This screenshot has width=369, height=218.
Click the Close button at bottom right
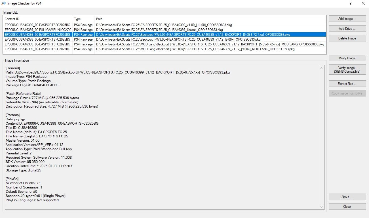[x=347, y=207]
